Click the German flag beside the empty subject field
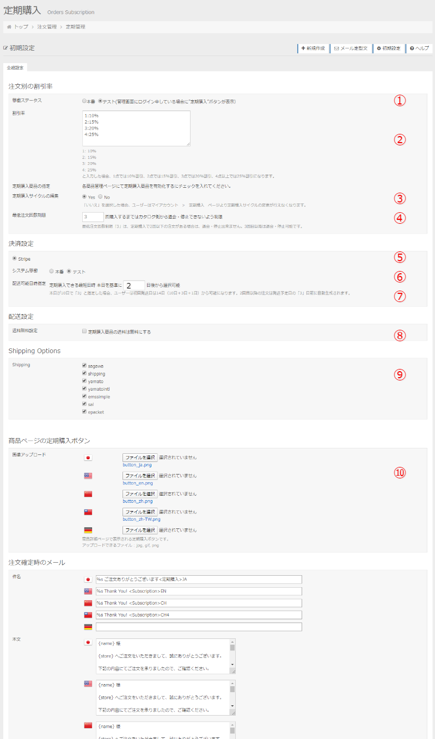The height and width of the screenshot is (739, 435). tap(88, 626)
